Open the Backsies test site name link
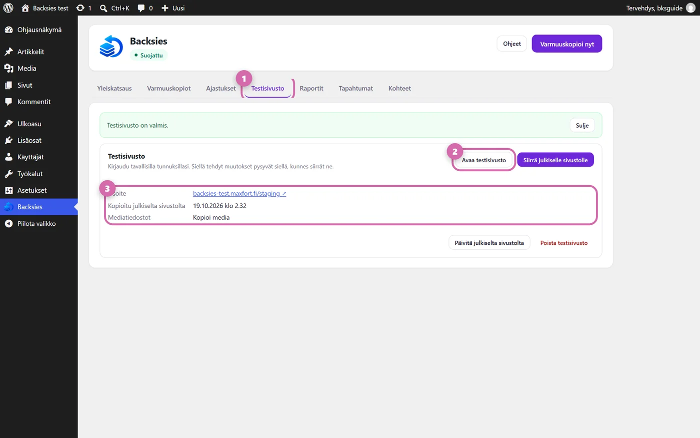This screenshot has height=438, width=700. 50,8
